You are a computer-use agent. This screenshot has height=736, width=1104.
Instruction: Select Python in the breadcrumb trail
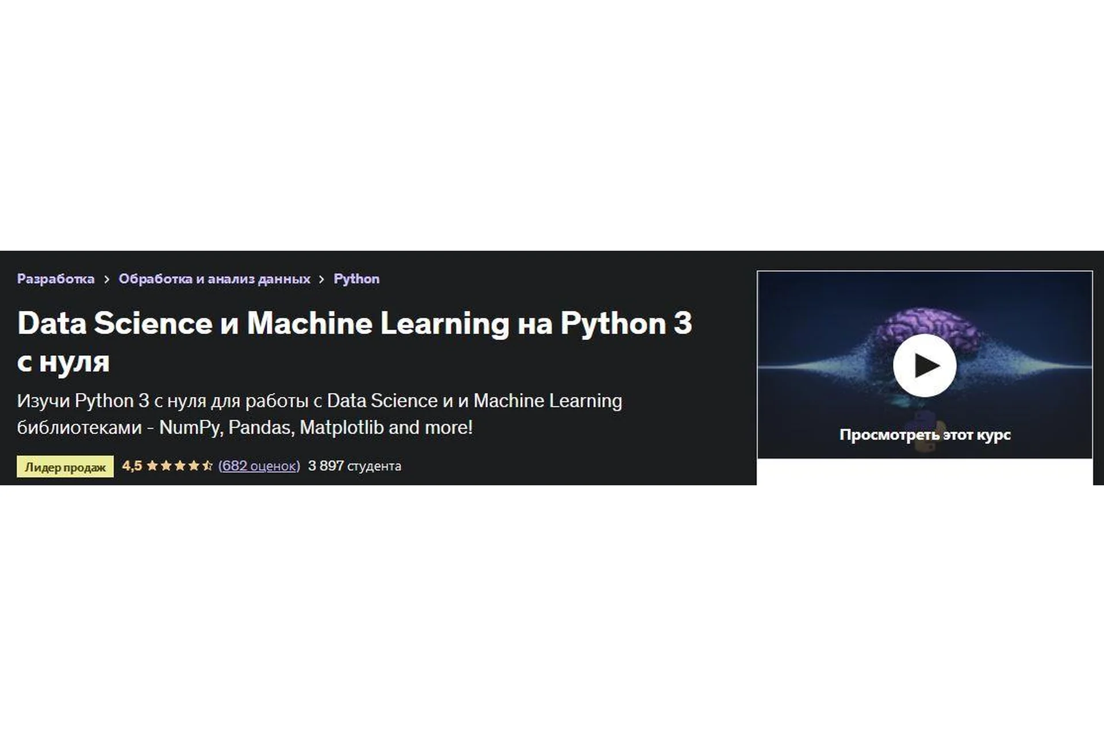click(x=356, y=278)
